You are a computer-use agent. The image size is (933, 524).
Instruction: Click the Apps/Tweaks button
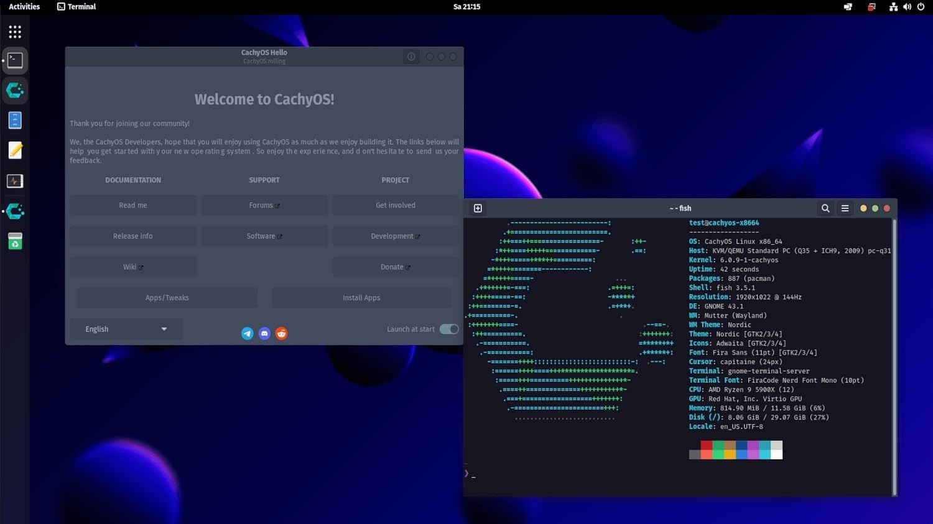pyautogui.click(x=167, y=298)
